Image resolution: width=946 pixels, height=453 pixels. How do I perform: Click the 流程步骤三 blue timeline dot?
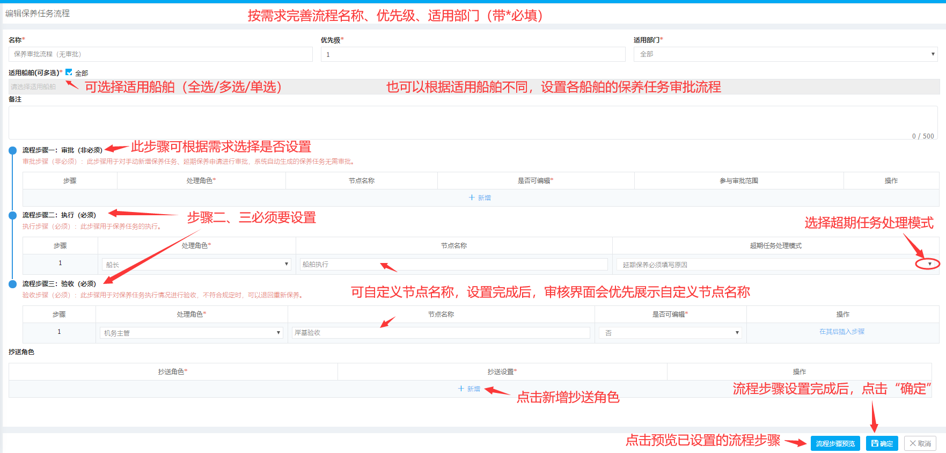pos(12,284)
